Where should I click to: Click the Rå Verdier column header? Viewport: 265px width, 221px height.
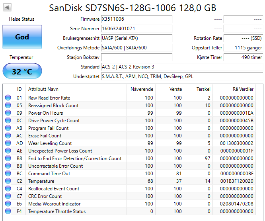(x=242, y=89)
